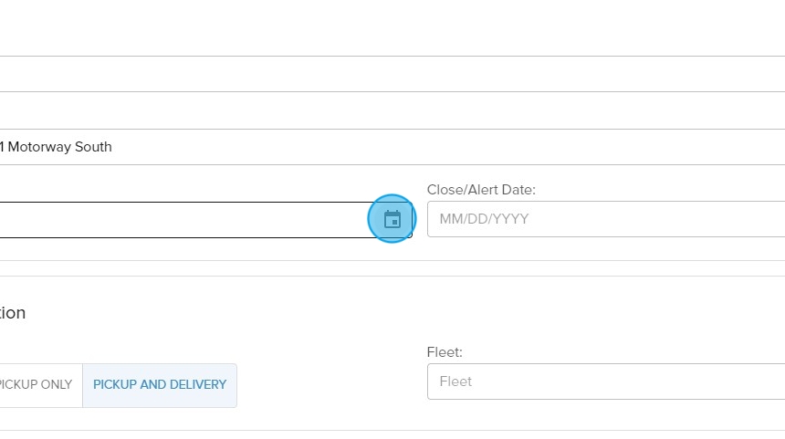Click inside the date field beside calendar icon
Image resolution: width=785 pixels, height=439 pixels.
(x=183, y=220)
